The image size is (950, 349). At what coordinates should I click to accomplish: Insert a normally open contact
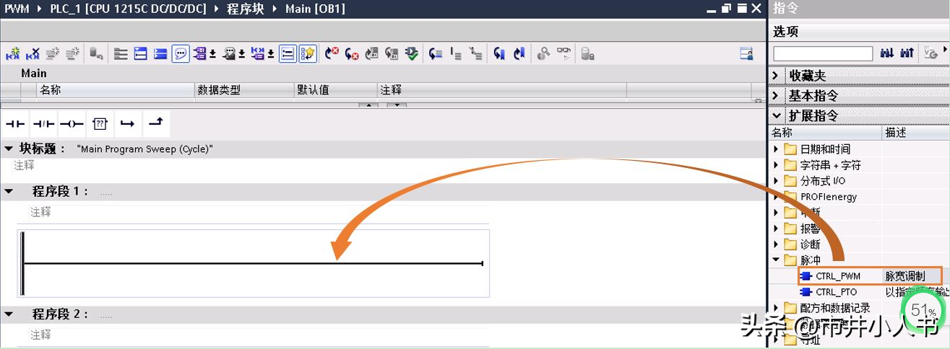[15, 124]
